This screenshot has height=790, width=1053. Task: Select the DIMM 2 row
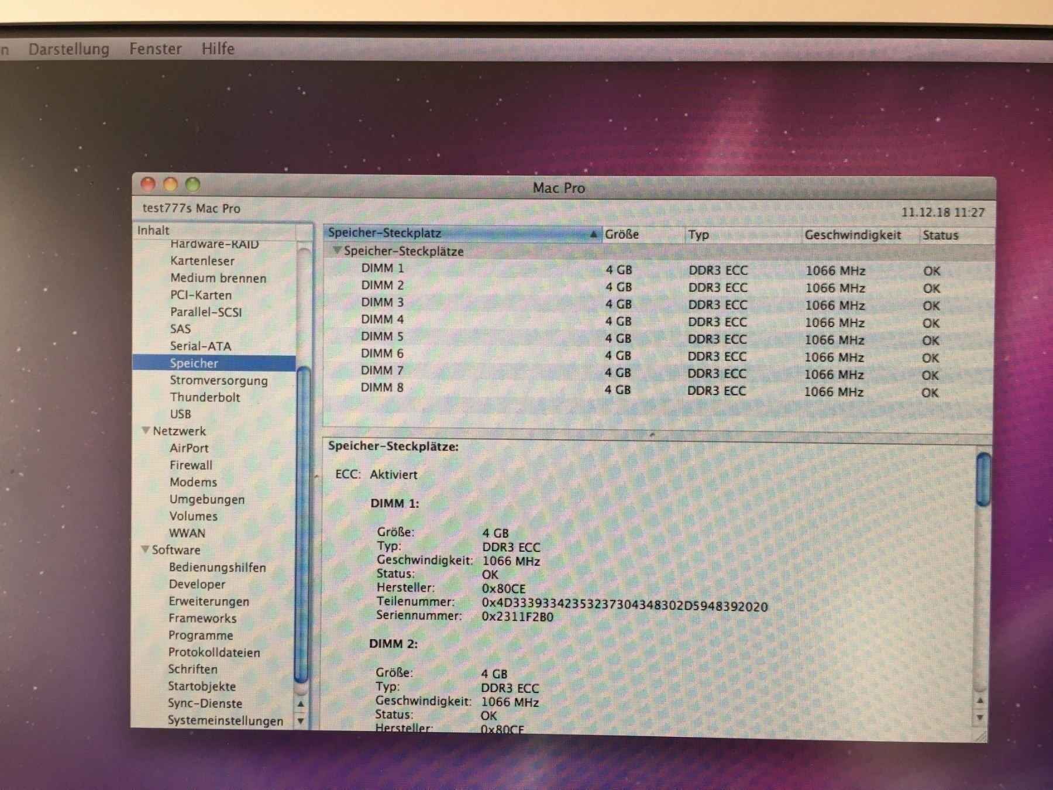point(658,286)
